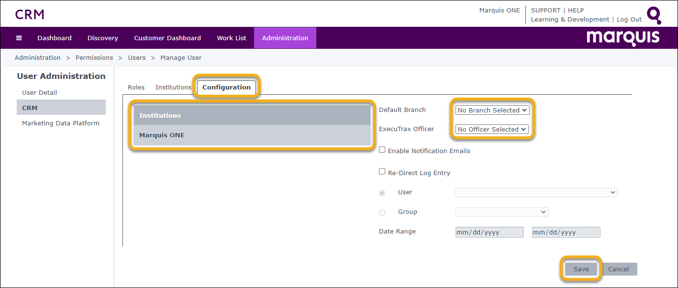Select the Marquis ONE institution row

coord(252,135)
